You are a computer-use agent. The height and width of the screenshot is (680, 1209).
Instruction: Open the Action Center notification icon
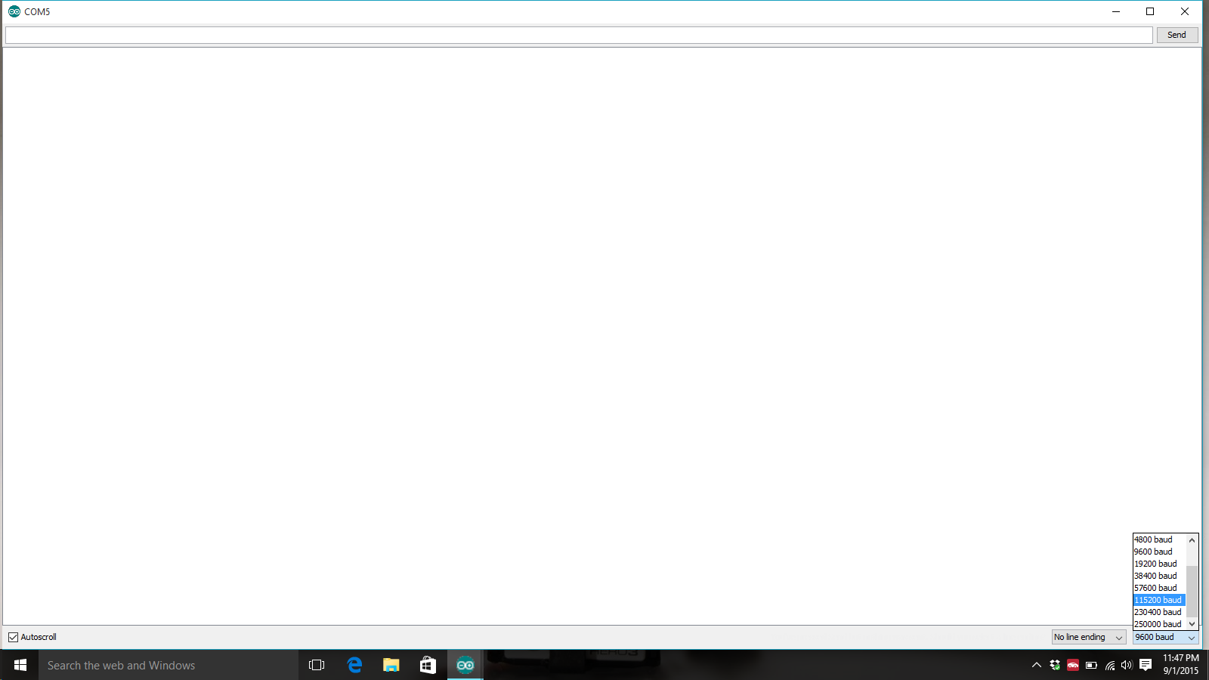(x=1146, y=666)
